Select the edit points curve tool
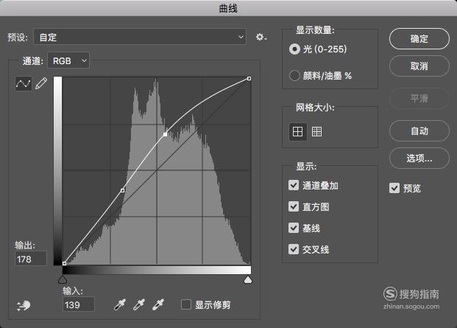This screenshot has height=328, width=457. pyautogui.click(x=24, y=84)
